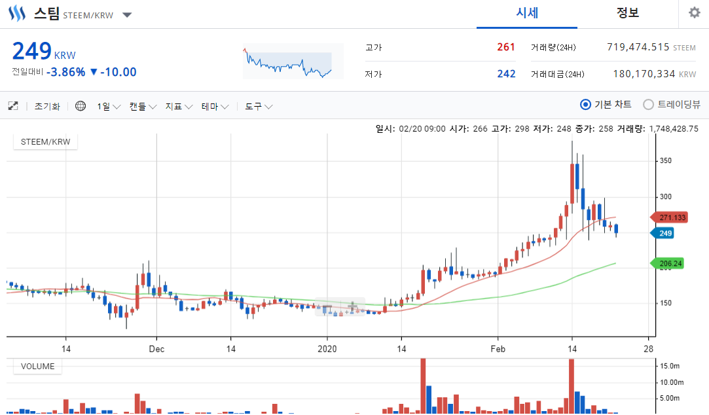Click the tallest Feb 14 volume bar

click(572, 386)
